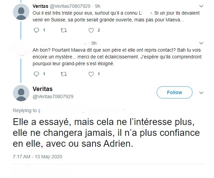
Task: Like the first Veritas tweet
Action: click(91, 30)
